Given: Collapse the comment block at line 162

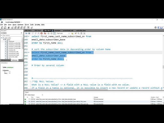Looking at the screenshot, I should click(30, 81).
